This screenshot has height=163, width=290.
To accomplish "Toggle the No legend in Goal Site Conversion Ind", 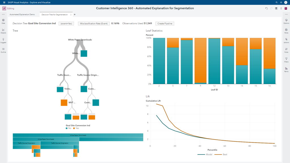I will click(68, 128).
